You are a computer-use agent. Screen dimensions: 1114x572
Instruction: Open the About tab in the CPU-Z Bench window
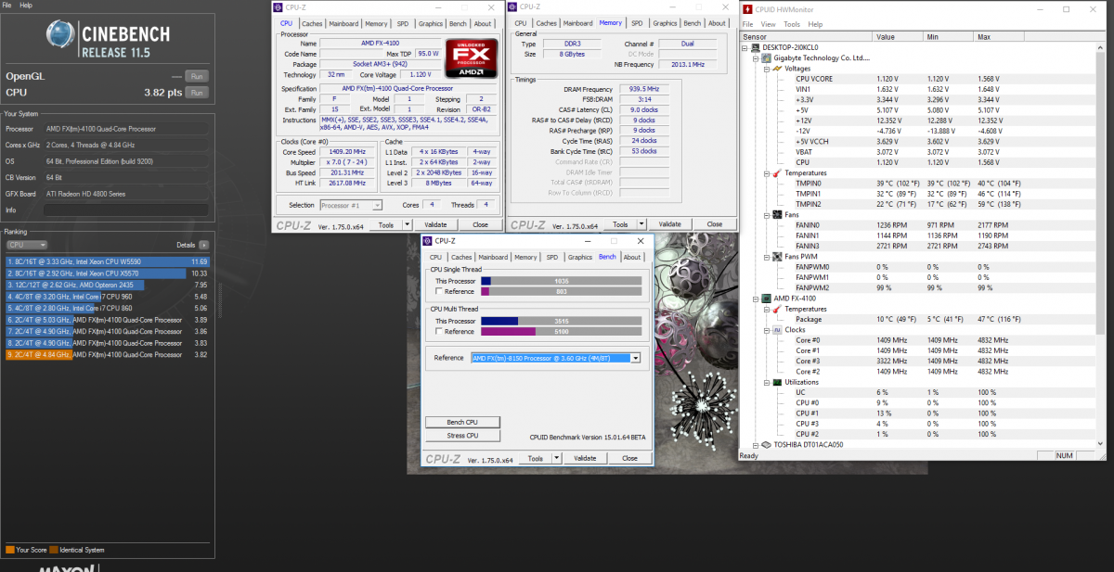632,257
